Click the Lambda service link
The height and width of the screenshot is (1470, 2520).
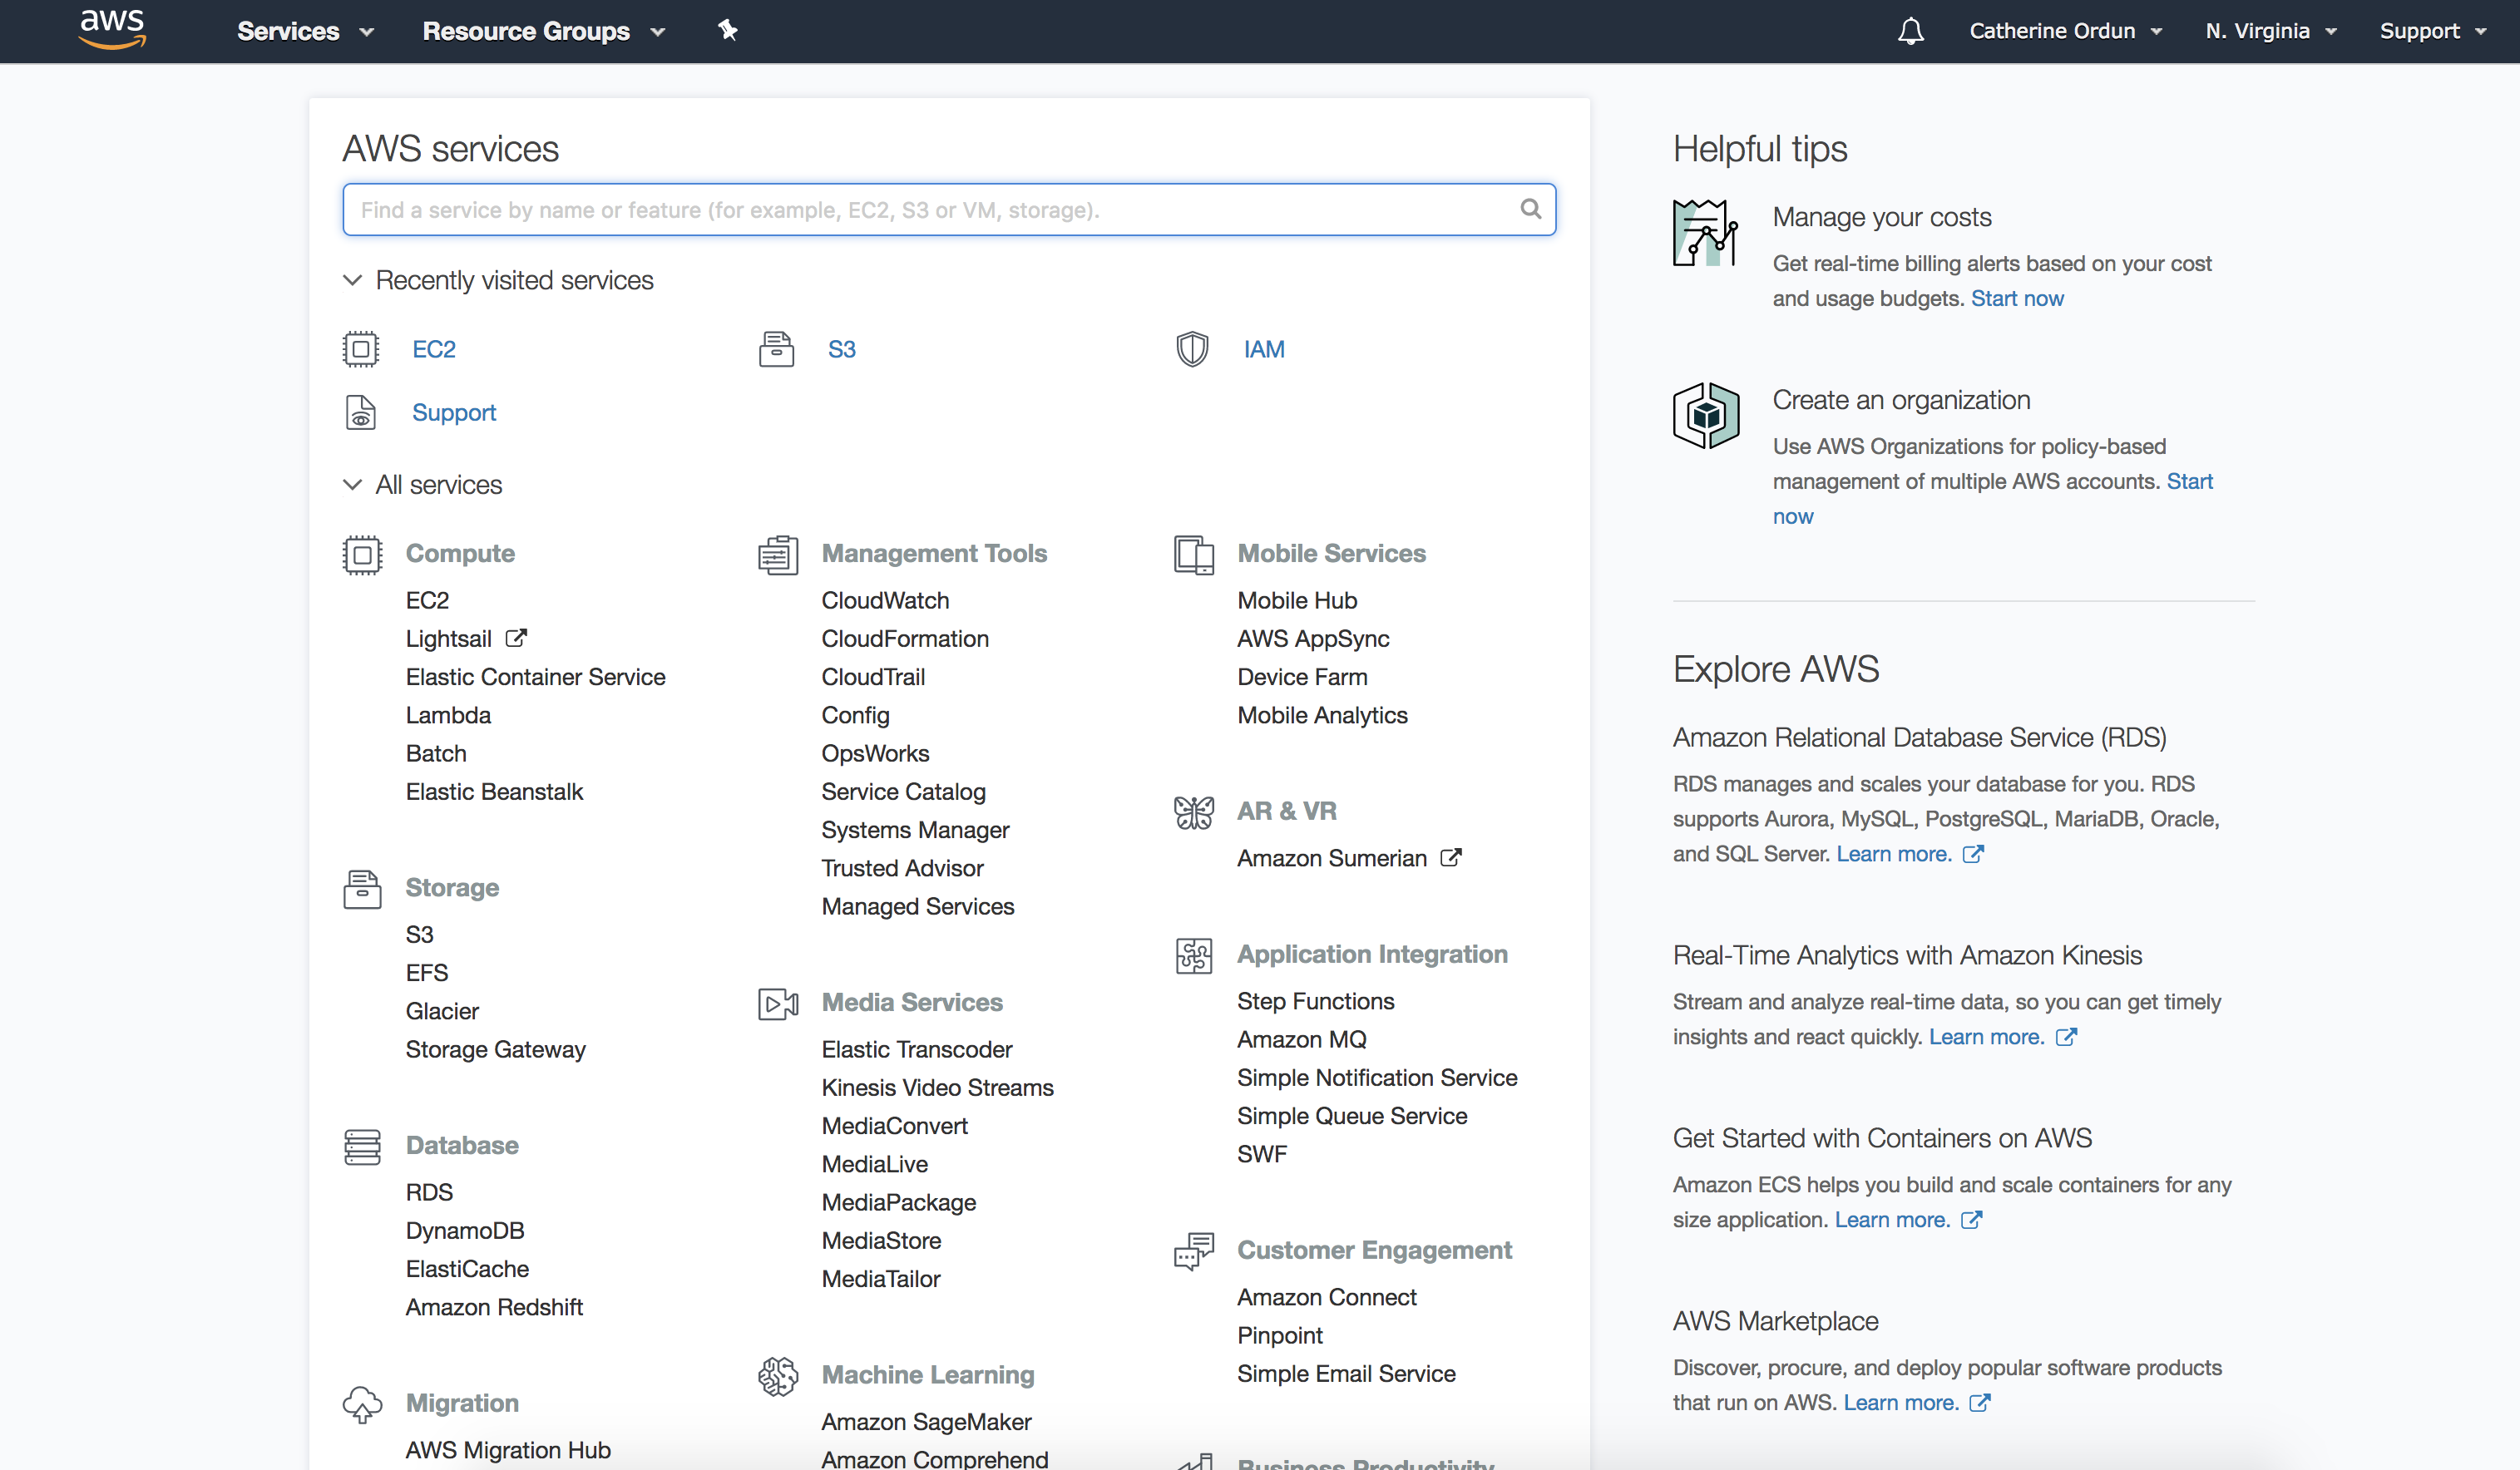[x=448, y=715]
